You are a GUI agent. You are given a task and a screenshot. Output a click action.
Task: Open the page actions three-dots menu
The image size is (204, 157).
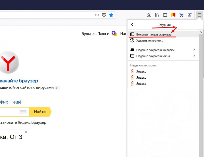(x=97, y=15)
